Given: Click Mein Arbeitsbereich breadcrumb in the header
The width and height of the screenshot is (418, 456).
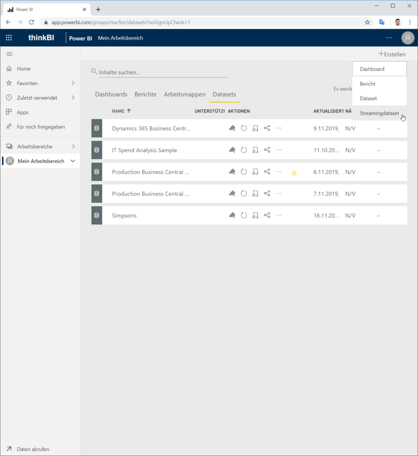Looking at the screenshot, I should click(120, 38).
